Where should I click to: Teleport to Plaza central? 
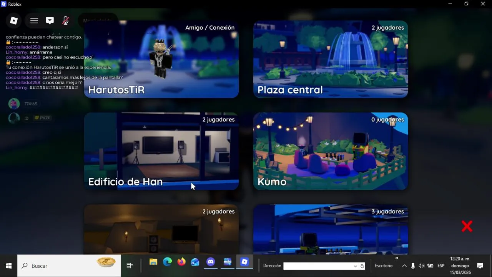click(331, 59)
